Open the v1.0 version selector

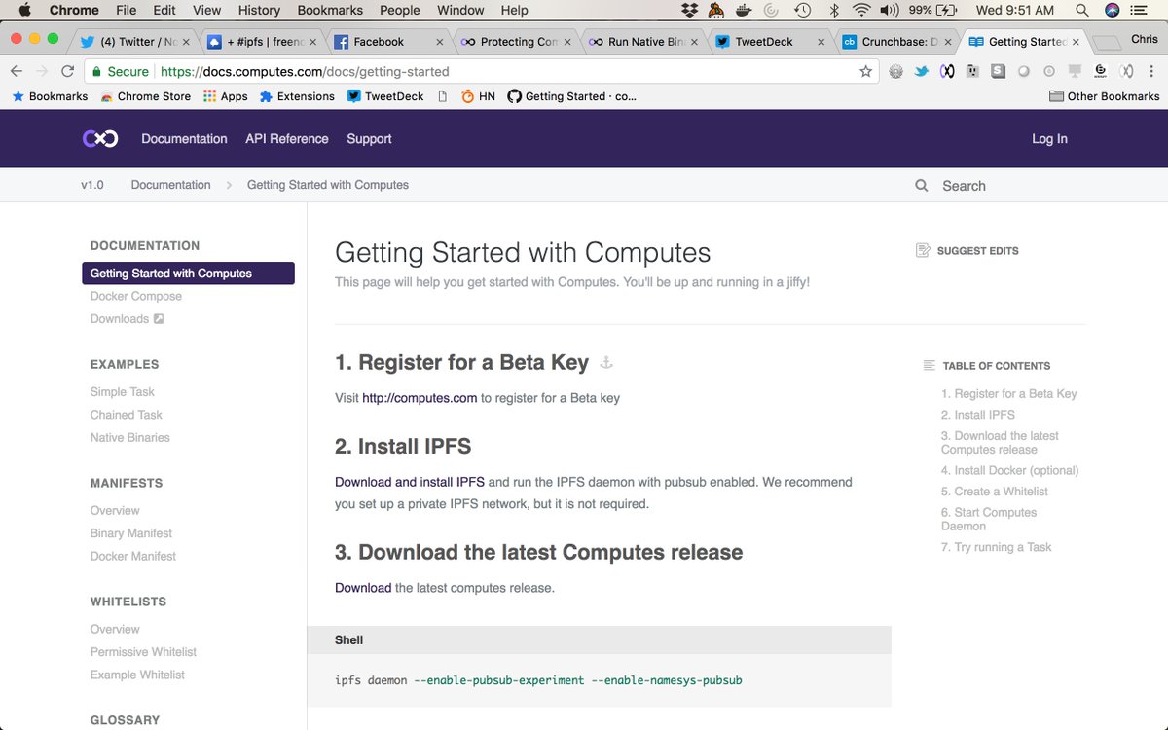point(92,185)
